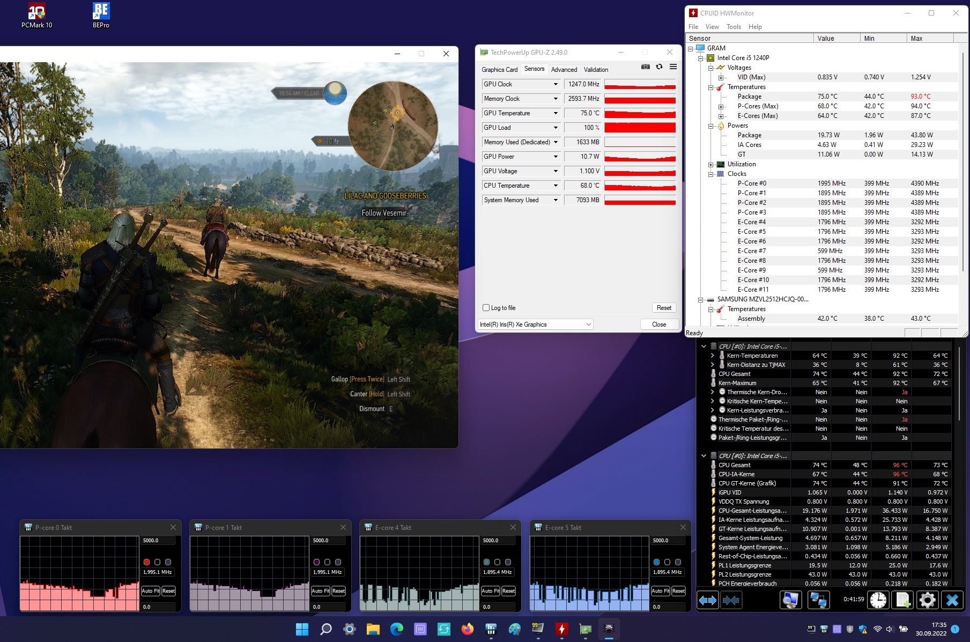Select blue color dot in E-core 5 graph
Screen dimensions: 970x642
(x=656, y=562)
